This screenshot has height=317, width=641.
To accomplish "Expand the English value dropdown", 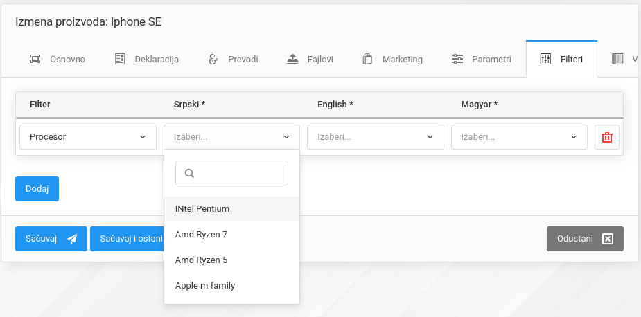I will pyautogui.click(x=375, y=137).
